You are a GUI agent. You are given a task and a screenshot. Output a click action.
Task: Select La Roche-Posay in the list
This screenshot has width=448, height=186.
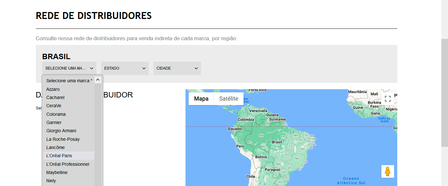69,139
